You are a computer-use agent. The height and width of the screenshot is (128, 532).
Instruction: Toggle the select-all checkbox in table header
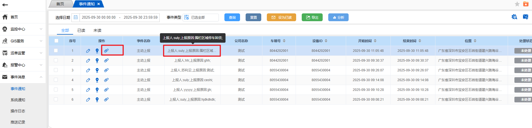(x=56, y=41)
